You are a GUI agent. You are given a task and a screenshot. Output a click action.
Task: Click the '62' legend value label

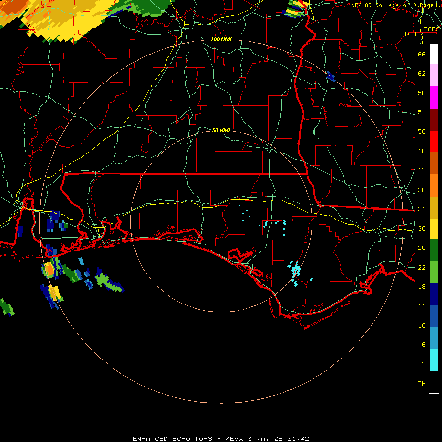point(422,73)
